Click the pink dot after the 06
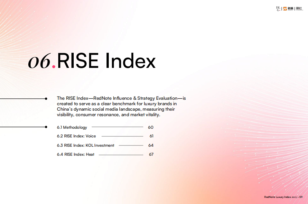Image resolution: width=308 pixels, height=204 pixels. pyautogui.click(x=54, y=66)
